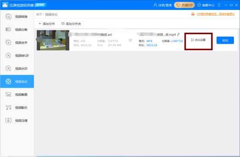240x157 pixels.
Task: Open the 注册/登录 login link
Action: pos(163,5)
